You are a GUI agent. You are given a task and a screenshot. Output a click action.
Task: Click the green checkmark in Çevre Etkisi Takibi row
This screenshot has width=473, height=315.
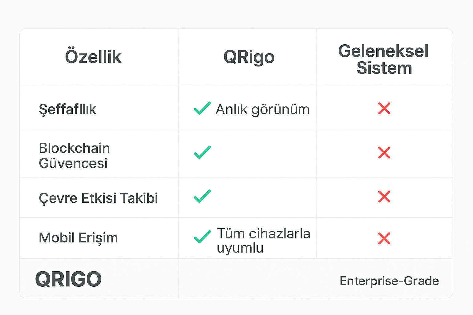202,196
